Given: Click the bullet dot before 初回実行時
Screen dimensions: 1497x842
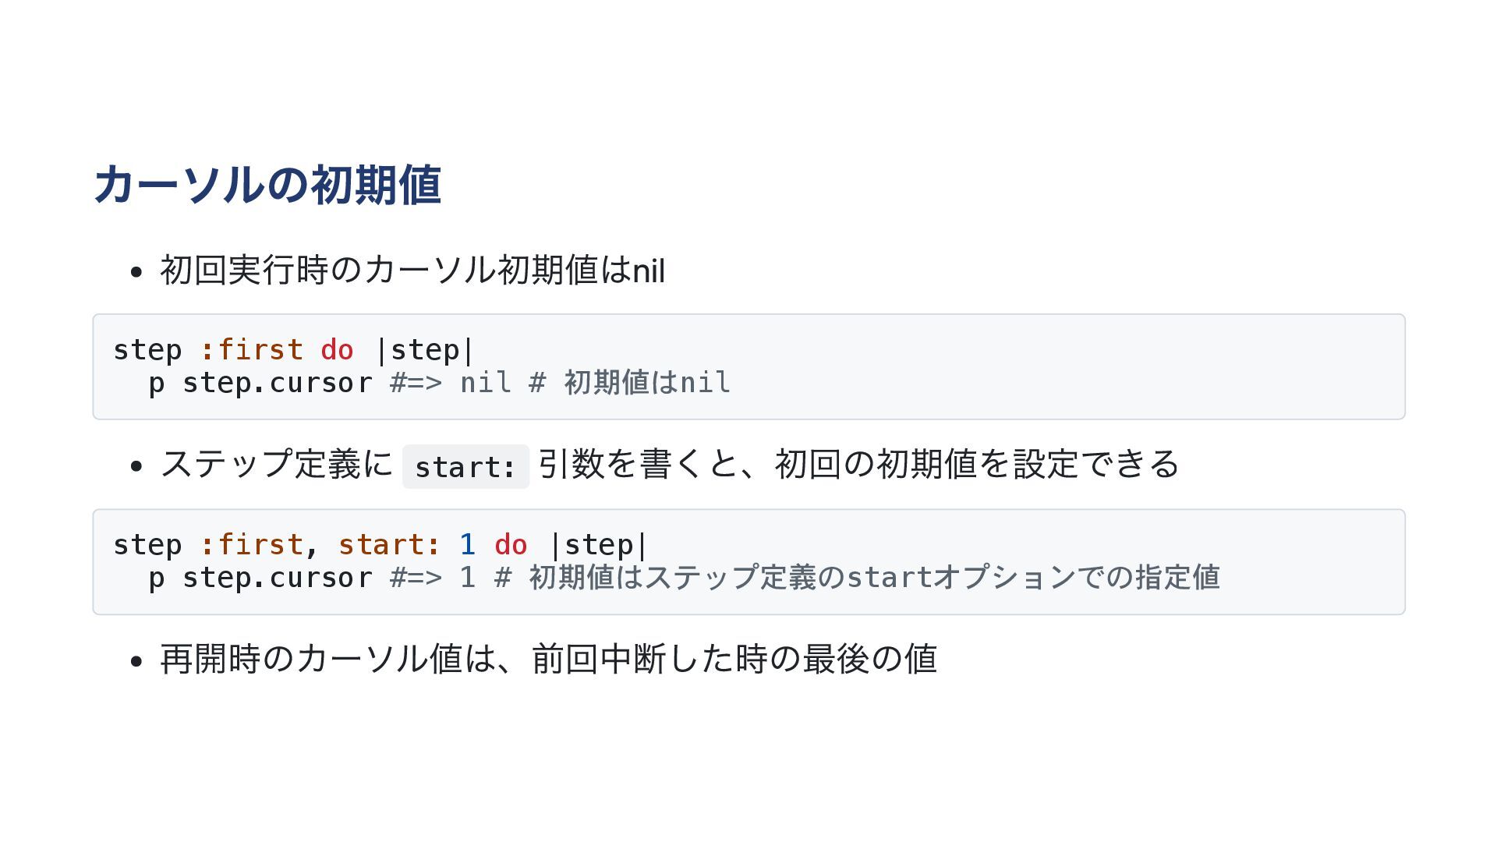Looking at the screenshot, I should [x=137, y=272].
